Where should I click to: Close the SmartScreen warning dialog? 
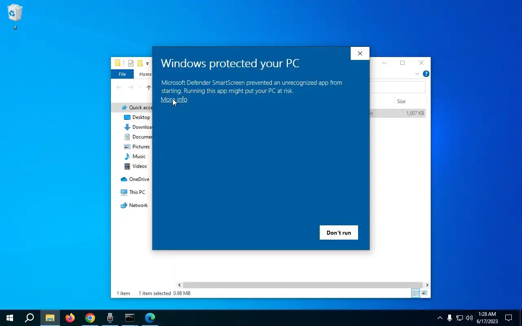[x=360, y=53]
